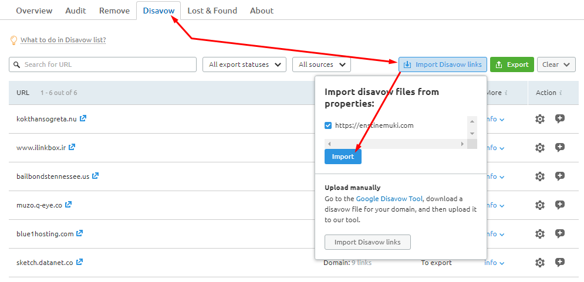Click properties list scroll up arrow

coord(472,121)
